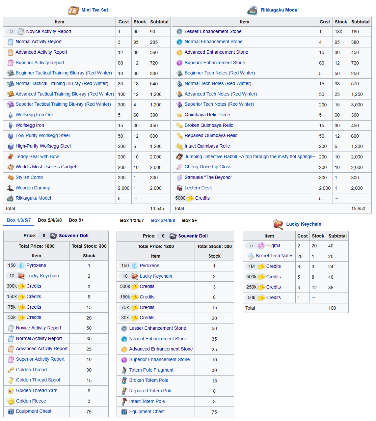The image size is (376, 421).
Task: Click the Eligma icon in Lucky Keychain table
Action: (261, 246)
